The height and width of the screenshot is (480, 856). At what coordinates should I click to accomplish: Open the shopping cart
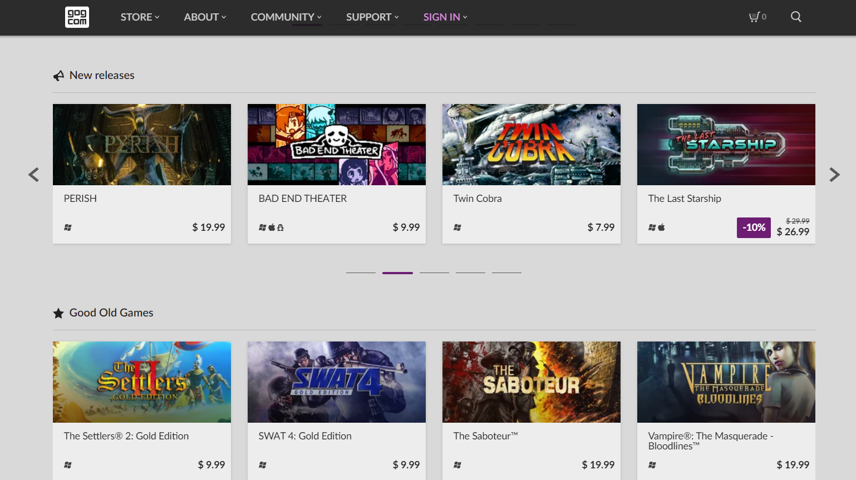[757, 17]
